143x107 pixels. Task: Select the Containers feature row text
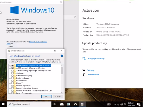point(20,73)
